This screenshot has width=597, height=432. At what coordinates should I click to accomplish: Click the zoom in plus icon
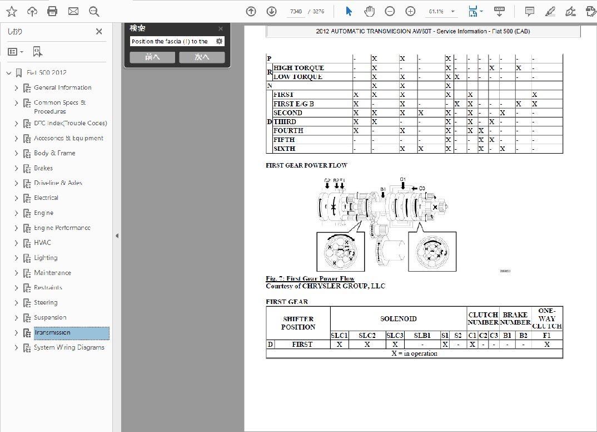pyautogui.click(x=410, y=11)
